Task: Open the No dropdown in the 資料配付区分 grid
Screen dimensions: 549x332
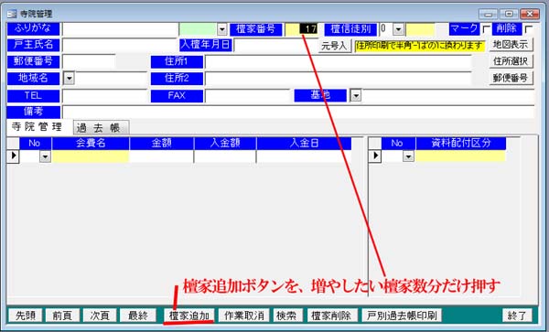Action: coord(408,156)
